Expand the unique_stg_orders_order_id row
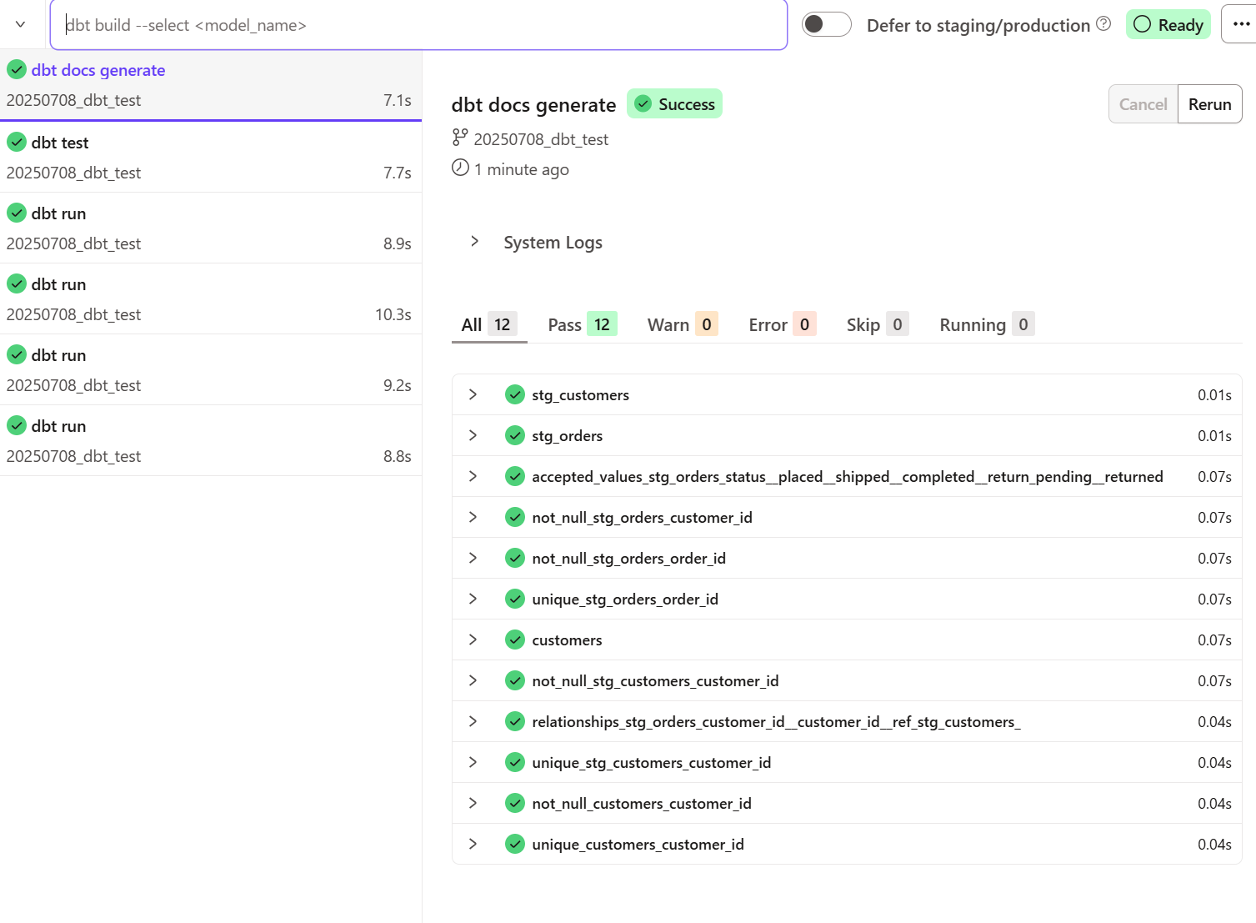The image size is (1256, 923). [x=473, y=599]
